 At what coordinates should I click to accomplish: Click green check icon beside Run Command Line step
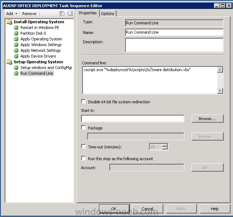(16, 73)
